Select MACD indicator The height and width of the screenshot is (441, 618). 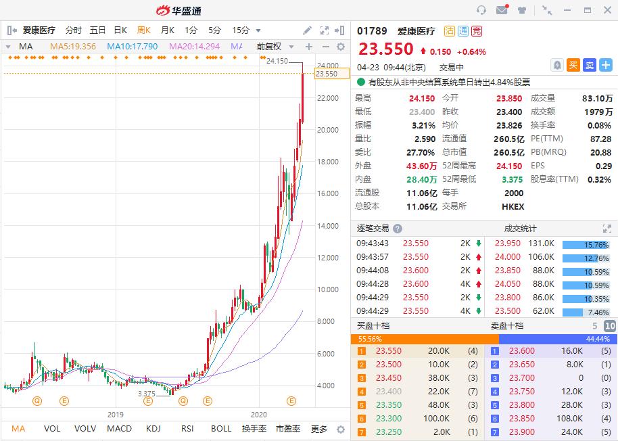(120, 429)
